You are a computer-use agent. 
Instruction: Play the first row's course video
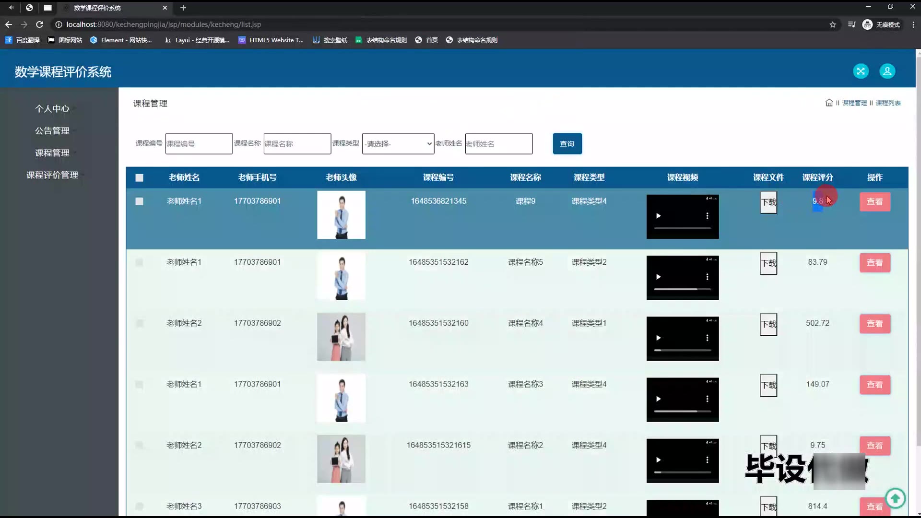658,216
